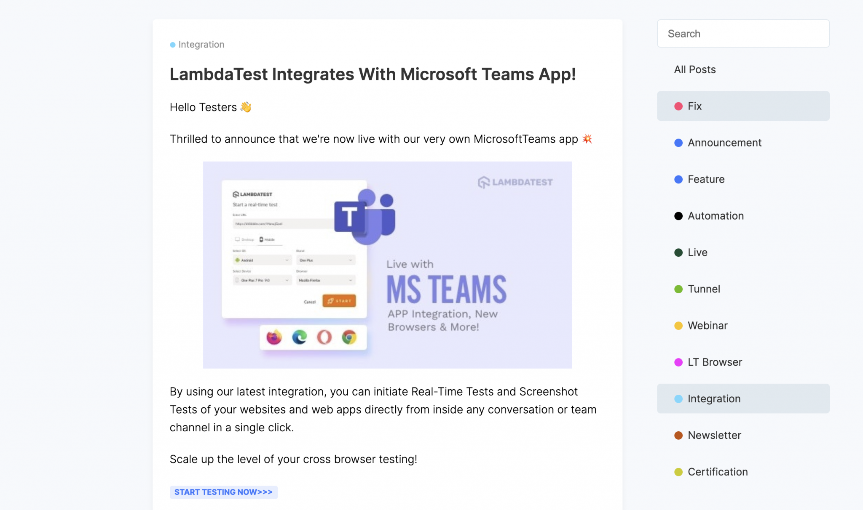Click the Chrome browser icon
This screenshot has width=863, height=510.
click(349, 337)
